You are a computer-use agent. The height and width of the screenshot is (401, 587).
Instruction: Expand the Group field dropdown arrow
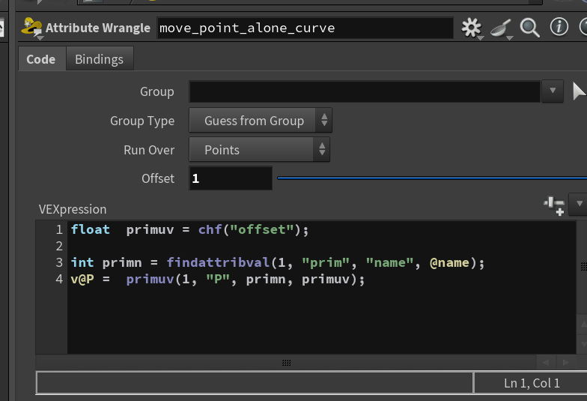(x=553, y=91)
